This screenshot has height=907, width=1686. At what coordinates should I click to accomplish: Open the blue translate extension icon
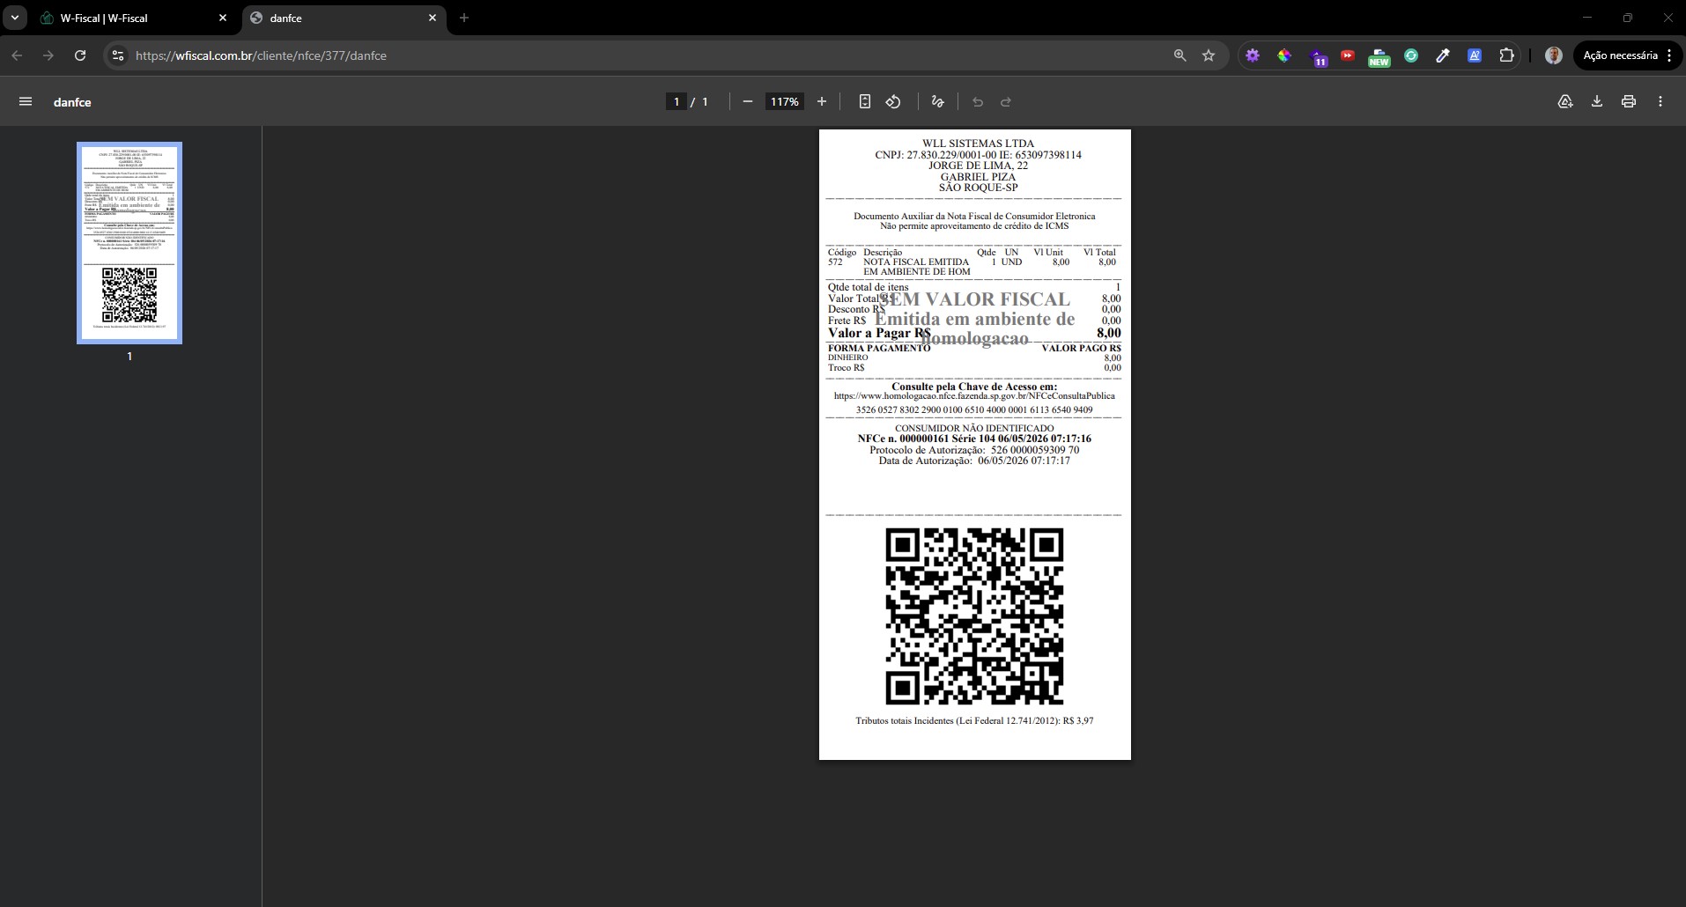(1475, 55)
